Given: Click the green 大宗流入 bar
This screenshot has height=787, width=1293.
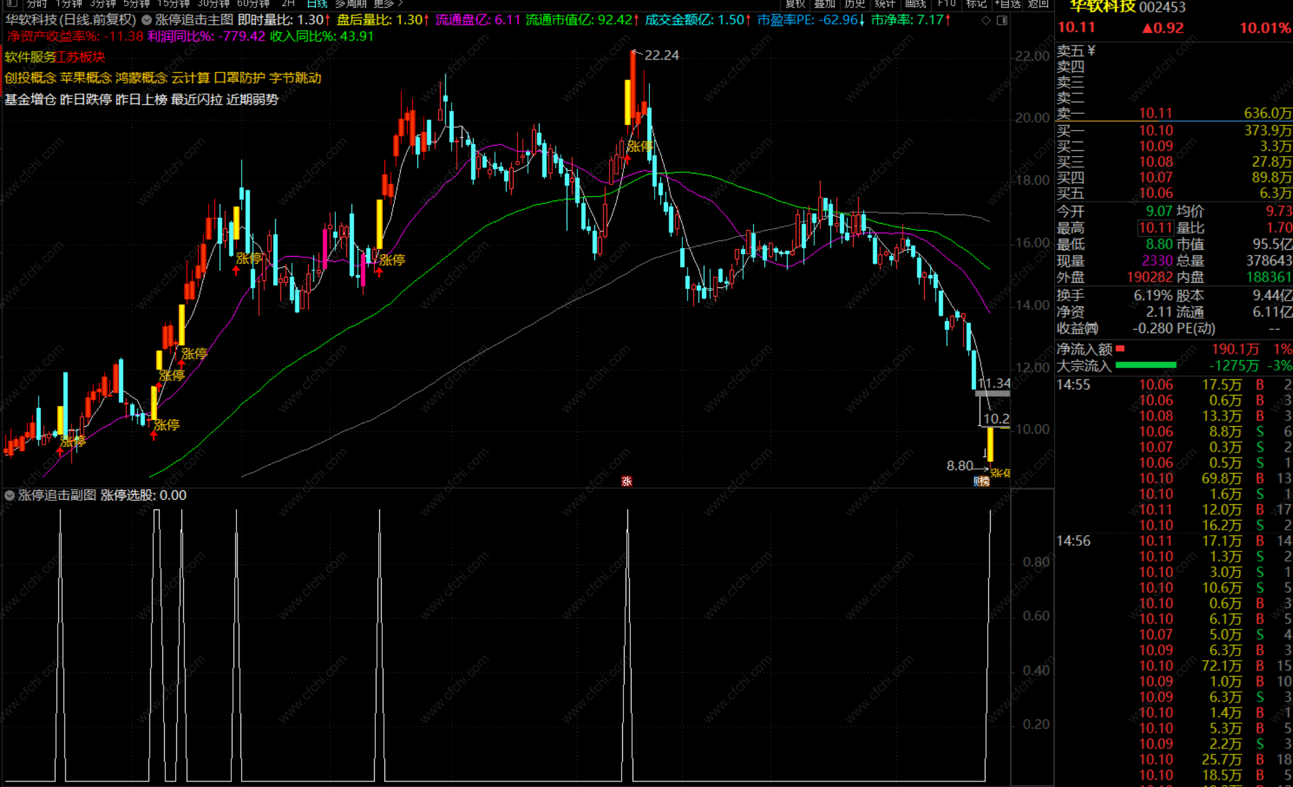Looking at the screenshot, I should click(x=1145, y=365).
